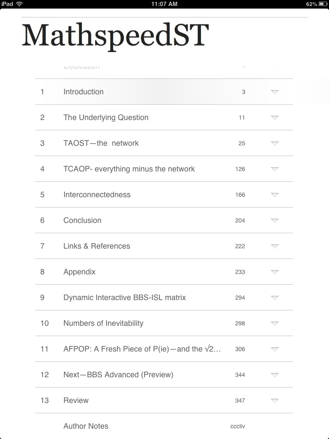Expand the Conclusion chapter arrow

point(275,220)
